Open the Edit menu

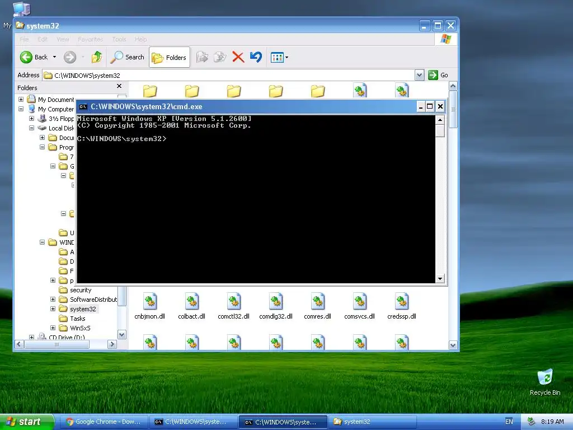pos(43,39)
